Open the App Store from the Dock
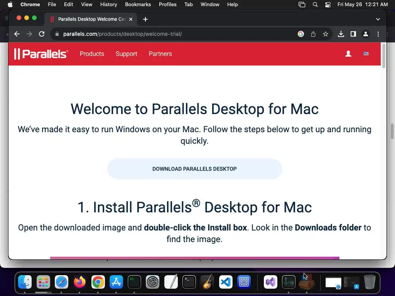Screen dimensions: 395x296 116,282
